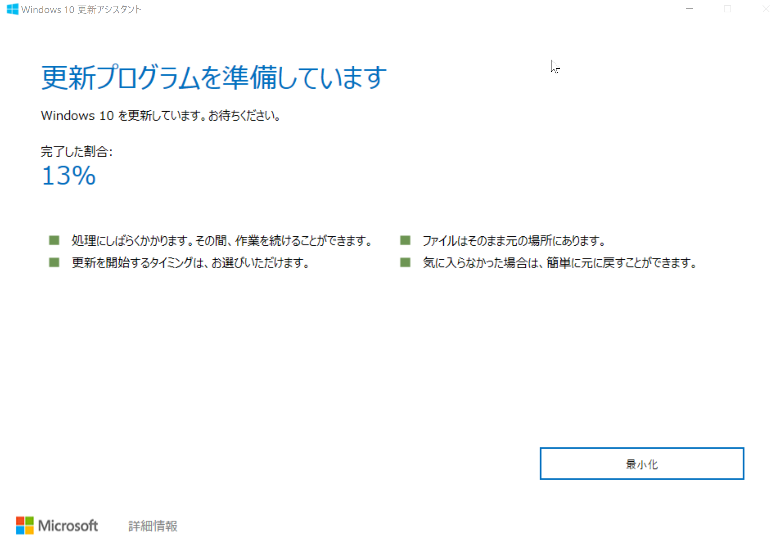The width and height of the screenshot is (781, 541).
Task: Click text ファイルはそのまま元の場所にあります。
Action: [514, 240]
